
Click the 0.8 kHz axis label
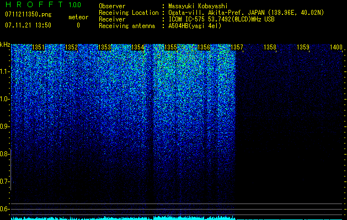coord(4,154)
